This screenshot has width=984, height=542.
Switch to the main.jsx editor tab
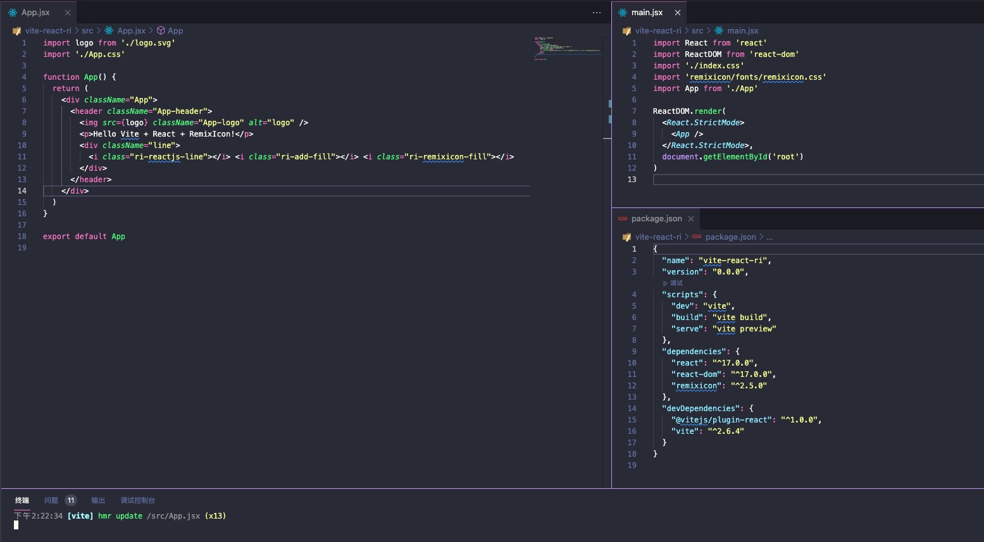647,12
